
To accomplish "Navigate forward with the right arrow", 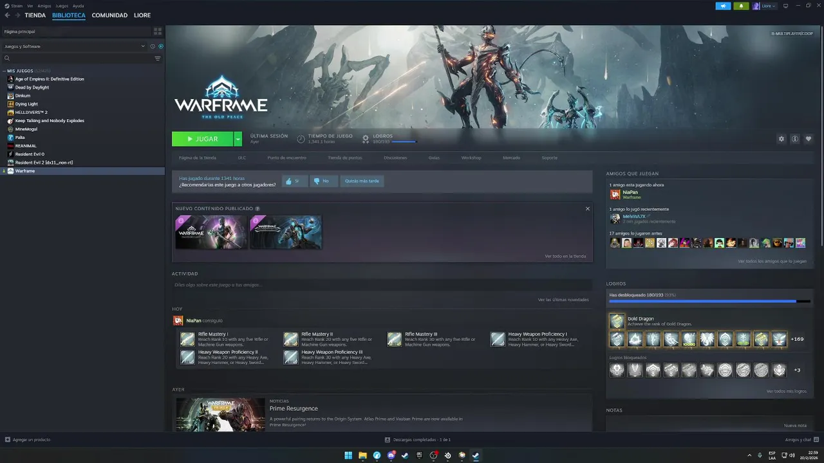I will pyautogui.click(x=17, y=15).
